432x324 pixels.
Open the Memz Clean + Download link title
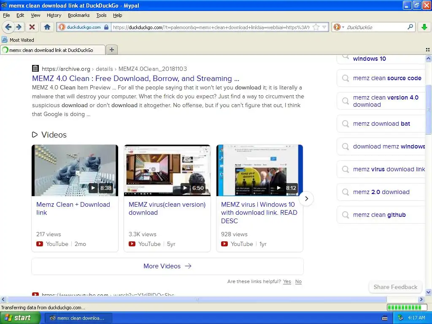point(73,208)
